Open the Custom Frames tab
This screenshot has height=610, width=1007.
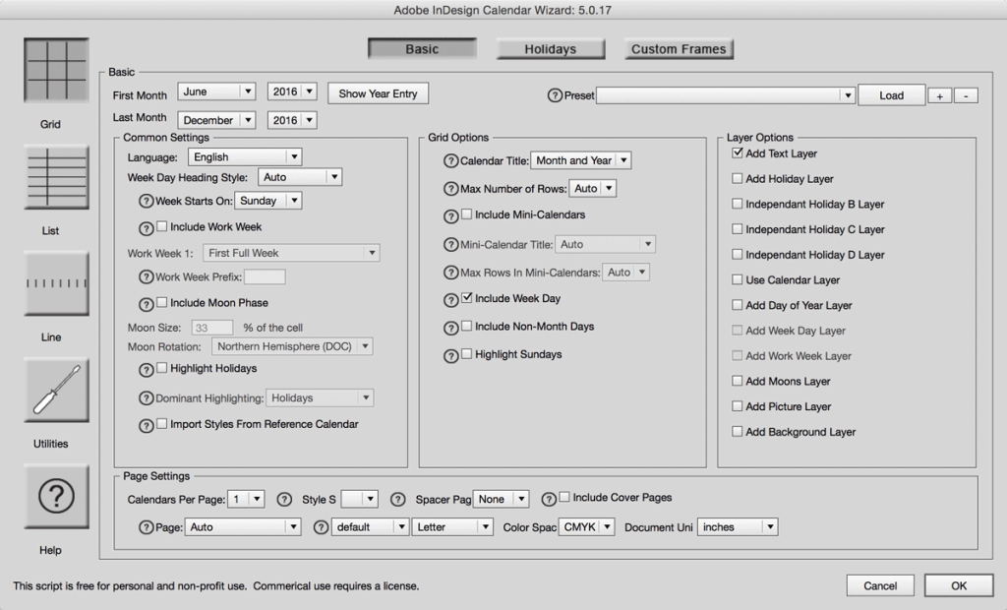pyautogui.click(x=679, y=48)
